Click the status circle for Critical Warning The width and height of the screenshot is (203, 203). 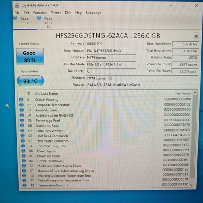tap(21, 99)
